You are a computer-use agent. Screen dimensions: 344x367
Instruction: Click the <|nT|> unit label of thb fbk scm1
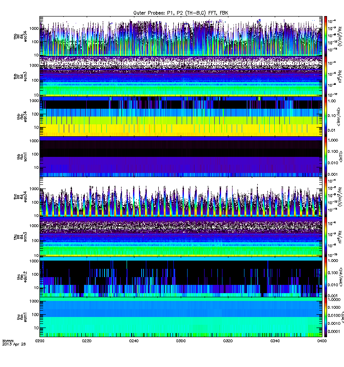(341, 157)
